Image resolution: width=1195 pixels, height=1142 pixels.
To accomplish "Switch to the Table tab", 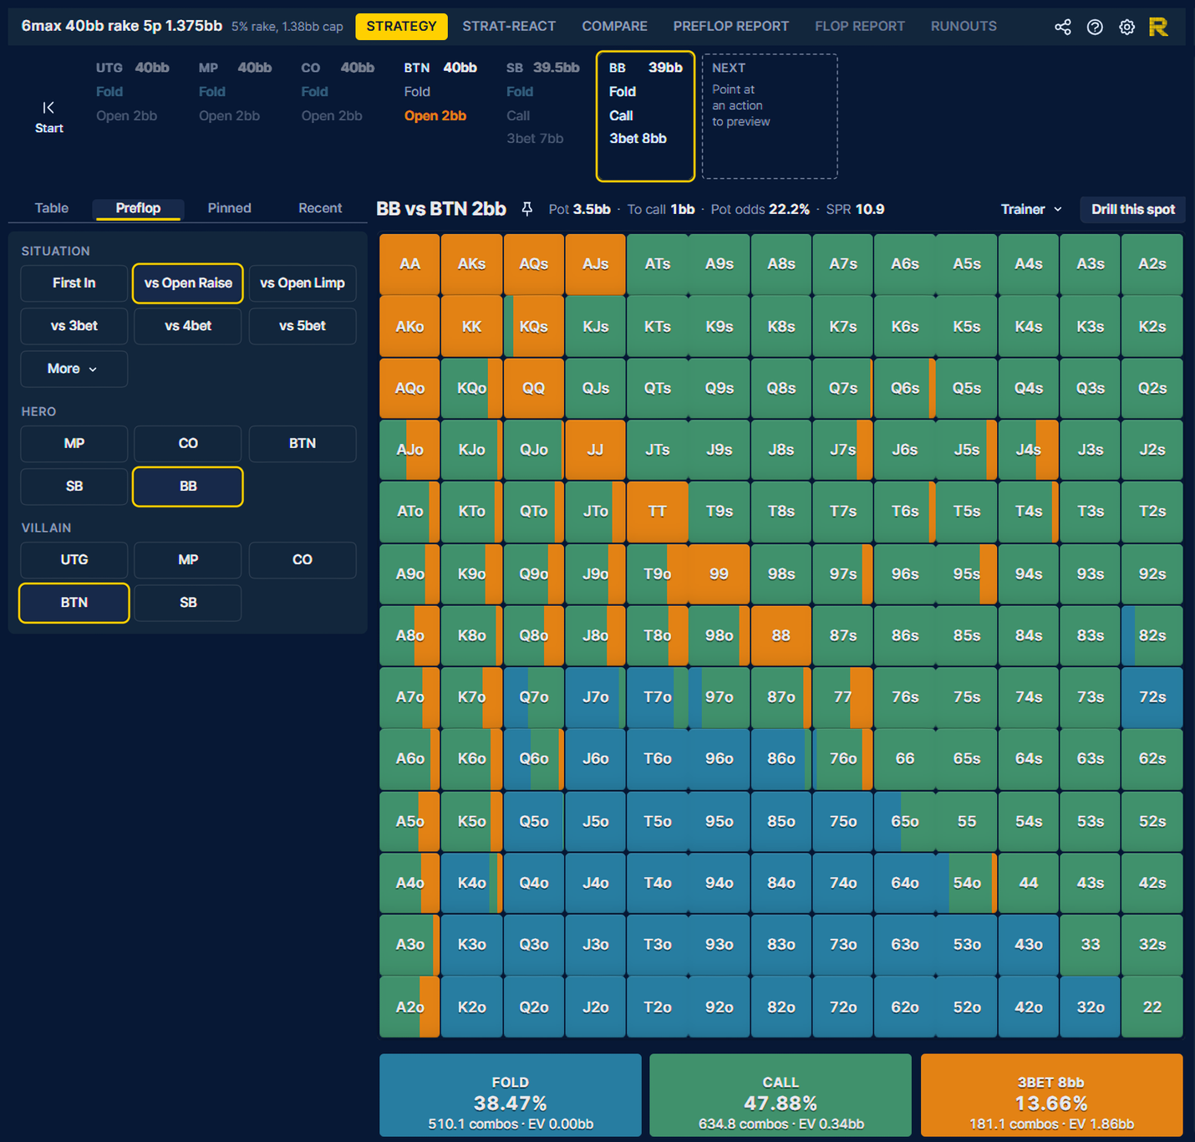I will click(x=52, y=208).
